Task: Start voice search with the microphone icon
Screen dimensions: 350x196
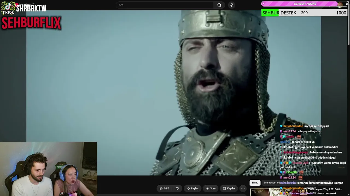Action: [232, 5]
